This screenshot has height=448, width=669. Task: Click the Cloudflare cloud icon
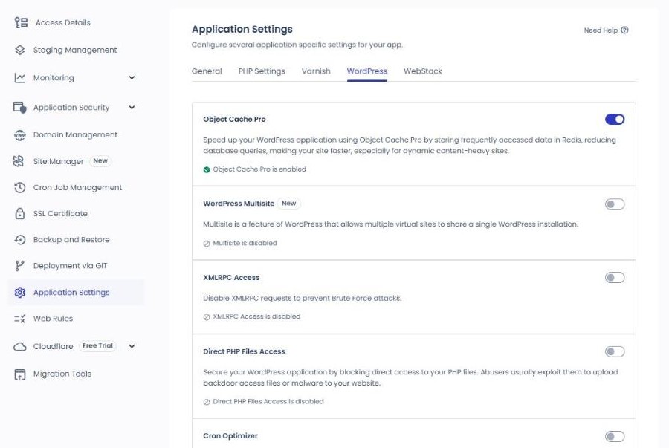(x=20, y=346)
